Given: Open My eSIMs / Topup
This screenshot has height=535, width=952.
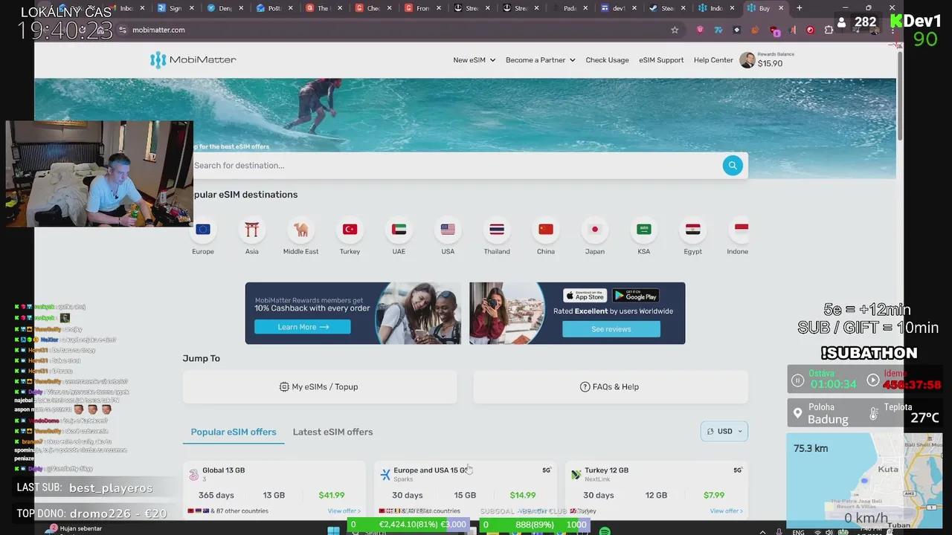Looking at the screenshot, I should click(x=320, y=387).
